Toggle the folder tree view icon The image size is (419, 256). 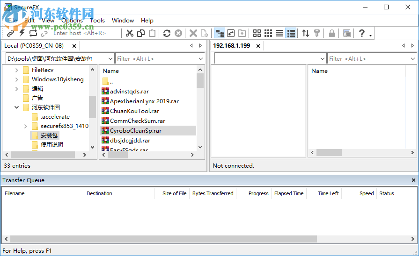click(x=220, y=33)
